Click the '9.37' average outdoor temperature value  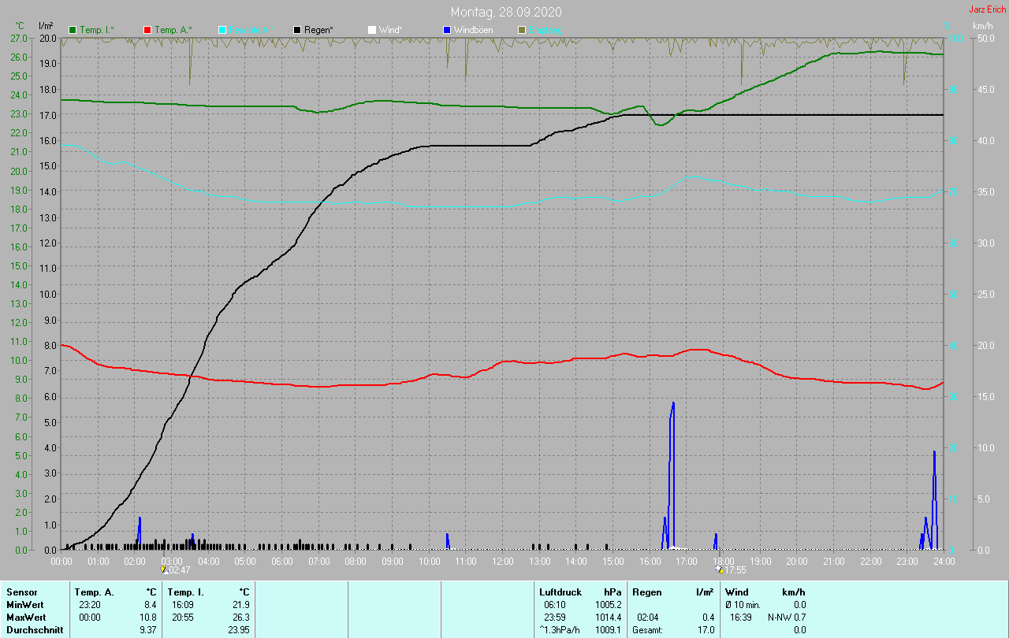[x=147, y=630]
